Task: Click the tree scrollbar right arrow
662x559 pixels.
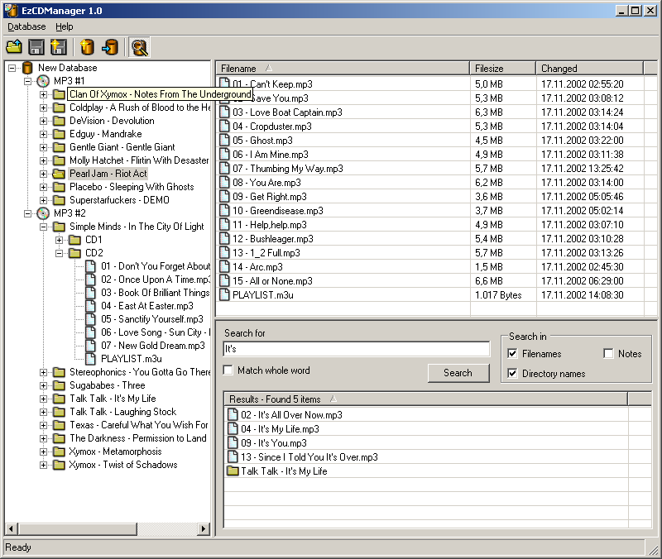Action: [x=204, y=528]
